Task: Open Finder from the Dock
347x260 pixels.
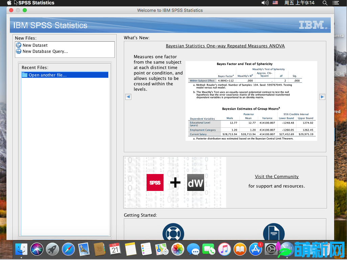Action: click(21, 249)
